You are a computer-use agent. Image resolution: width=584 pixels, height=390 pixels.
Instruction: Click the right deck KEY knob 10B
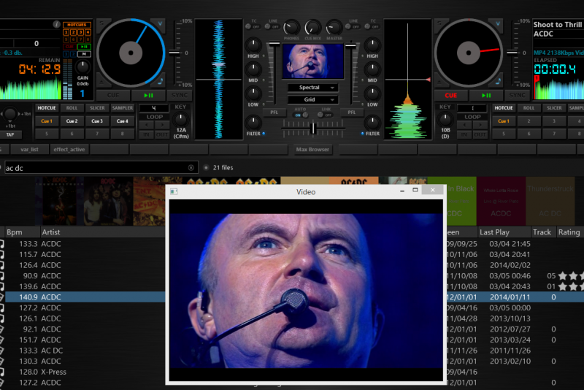tap(445, 120)
